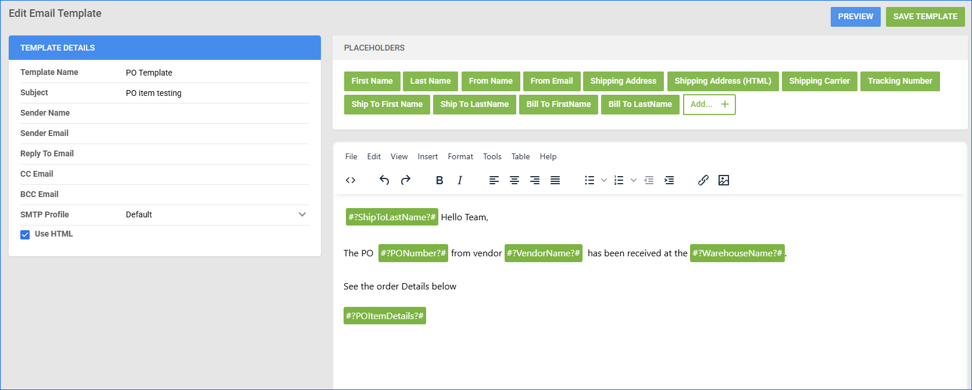Image resolution: width=972 pixels, height=390 pixels.
Task: Click the PREVIEW button
Action: point(856,17)
